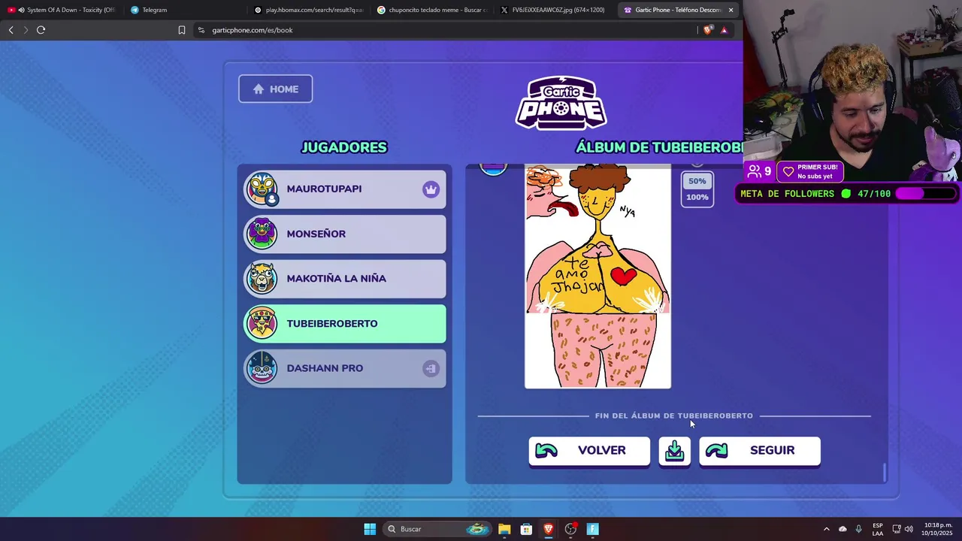Click the PRIMER SUB heart badge

coord(809,171)
